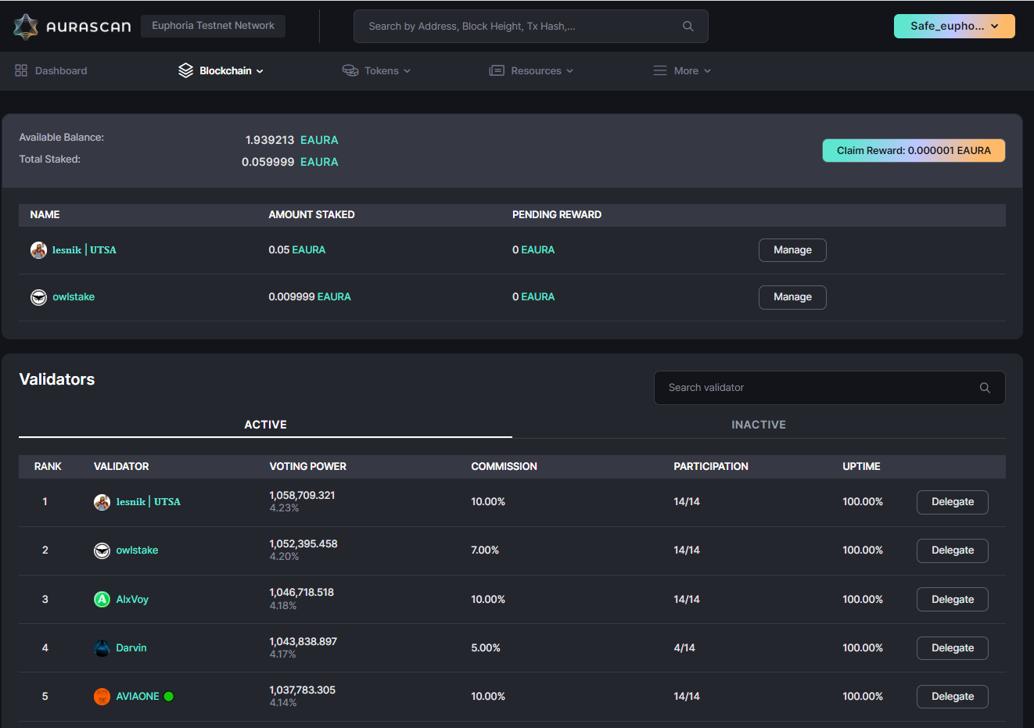Viewport: 1034px width, 728px height.
Task: Expand the Tokens menu chevron
Action: pyautogui.click(x=407, y=71)
